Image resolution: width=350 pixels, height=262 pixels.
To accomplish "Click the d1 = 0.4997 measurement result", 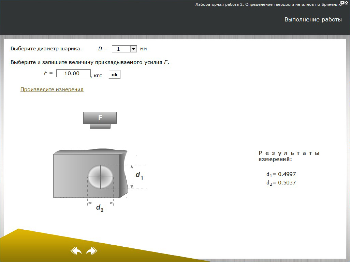I will click(x=281, y=174).
